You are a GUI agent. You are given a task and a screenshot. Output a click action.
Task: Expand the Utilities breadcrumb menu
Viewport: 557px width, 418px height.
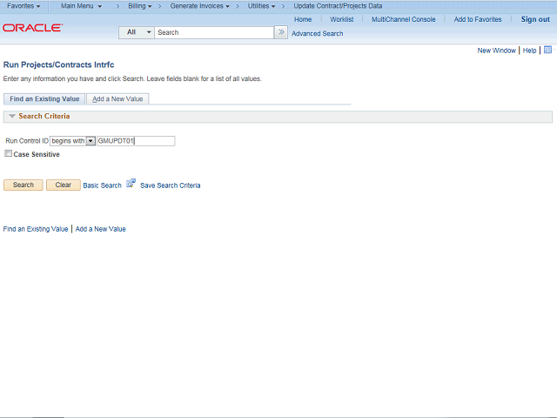tap(261, 6)
